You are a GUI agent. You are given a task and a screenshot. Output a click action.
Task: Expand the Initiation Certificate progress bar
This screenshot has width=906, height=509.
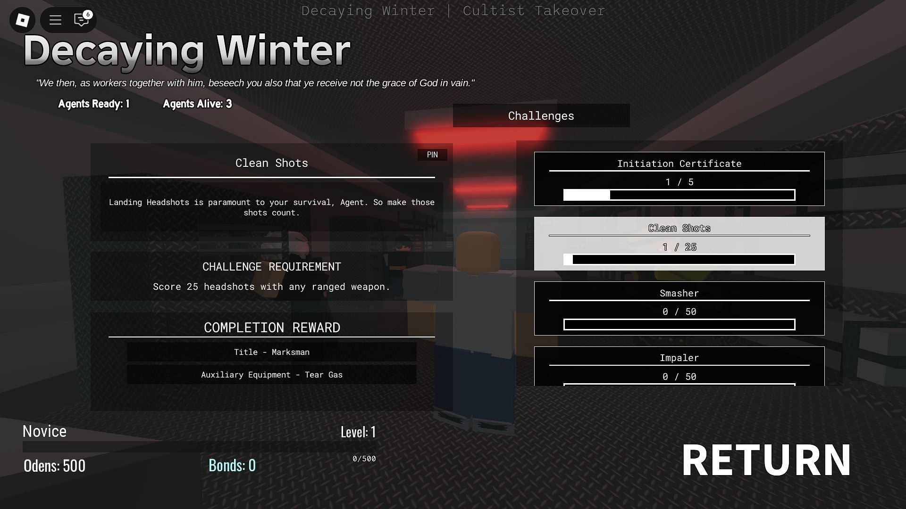click(x=678, y=195)
